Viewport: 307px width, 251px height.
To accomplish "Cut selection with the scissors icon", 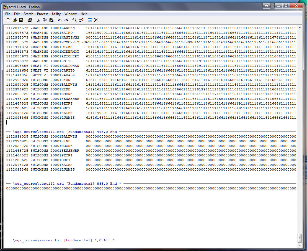I will point(38,20).
